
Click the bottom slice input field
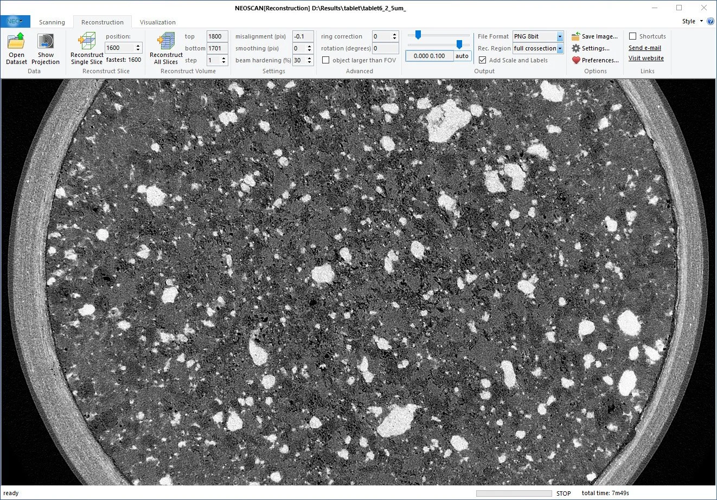217,48
